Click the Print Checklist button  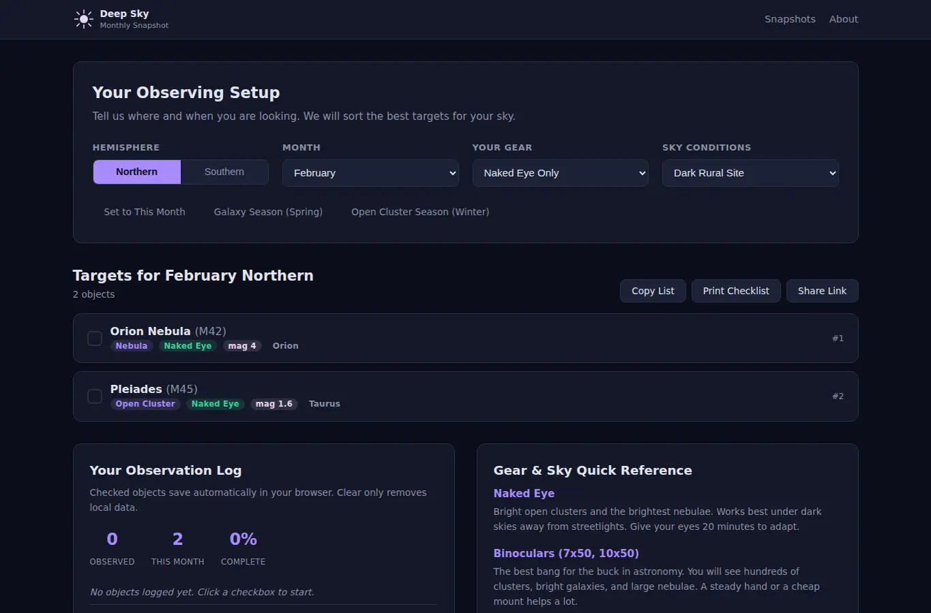pyautogui.click(x=736, y=291)
